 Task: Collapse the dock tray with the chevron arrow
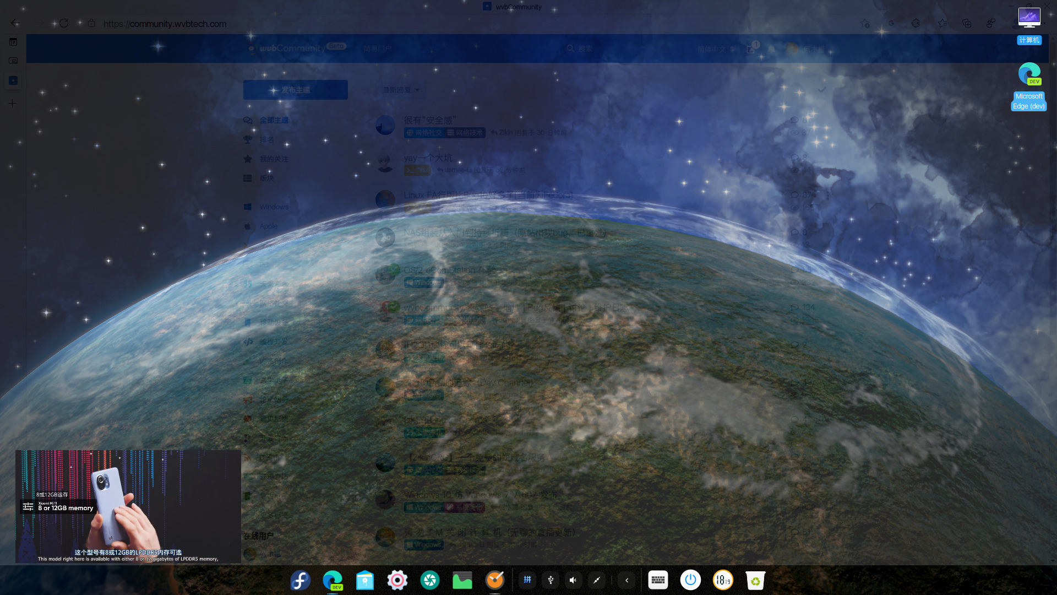(x=626, y=580)
